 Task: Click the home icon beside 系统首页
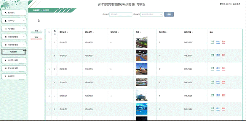click(x=6, y=13)
